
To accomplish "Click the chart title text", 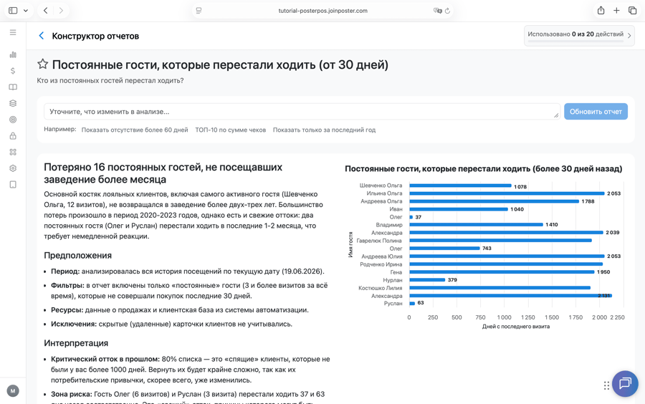I will point(483,168).
